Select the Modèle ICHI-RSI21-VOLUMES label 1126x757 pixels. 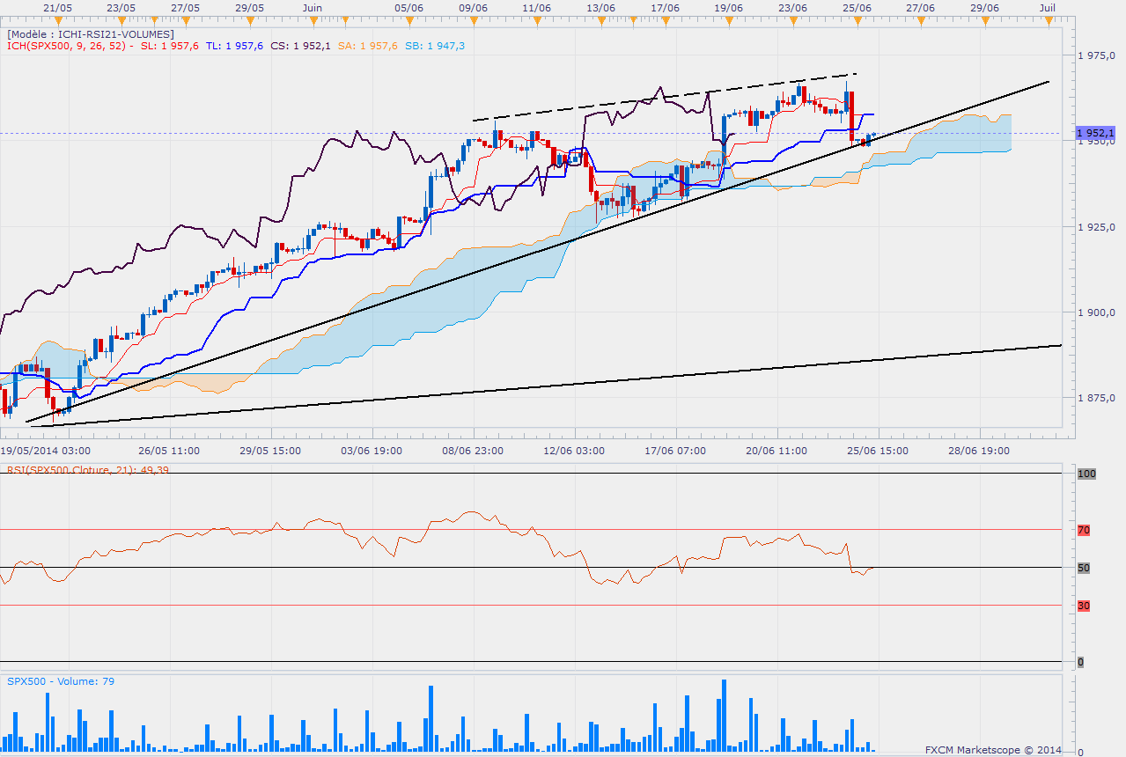(90, 33)
